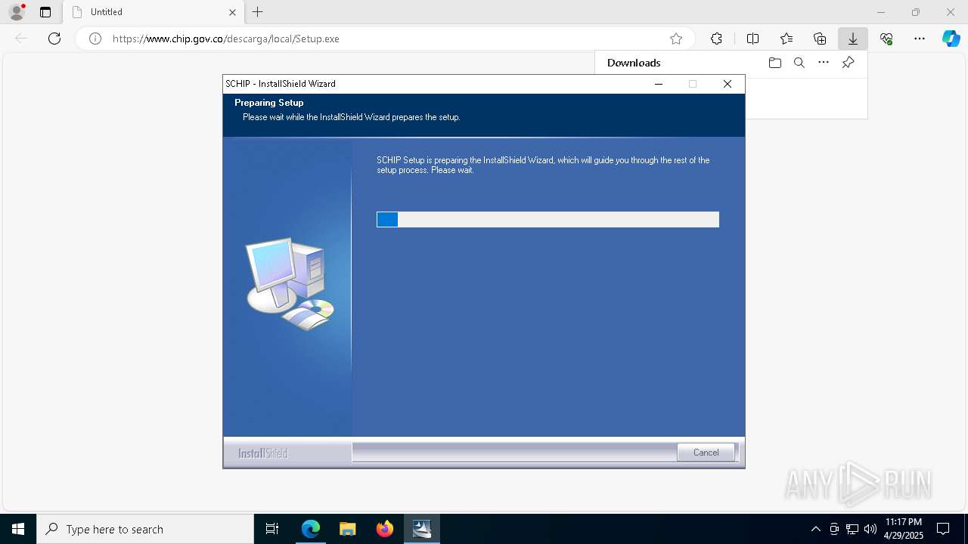Open more options in Downloads panel
This screenshot has height=544, width=968.
pyautogui.click(x=824, y=63)
